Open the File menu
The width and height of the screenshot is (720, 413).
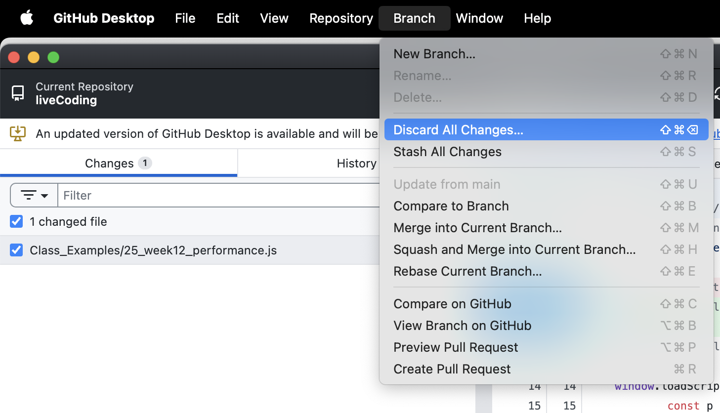pos(185,18)
